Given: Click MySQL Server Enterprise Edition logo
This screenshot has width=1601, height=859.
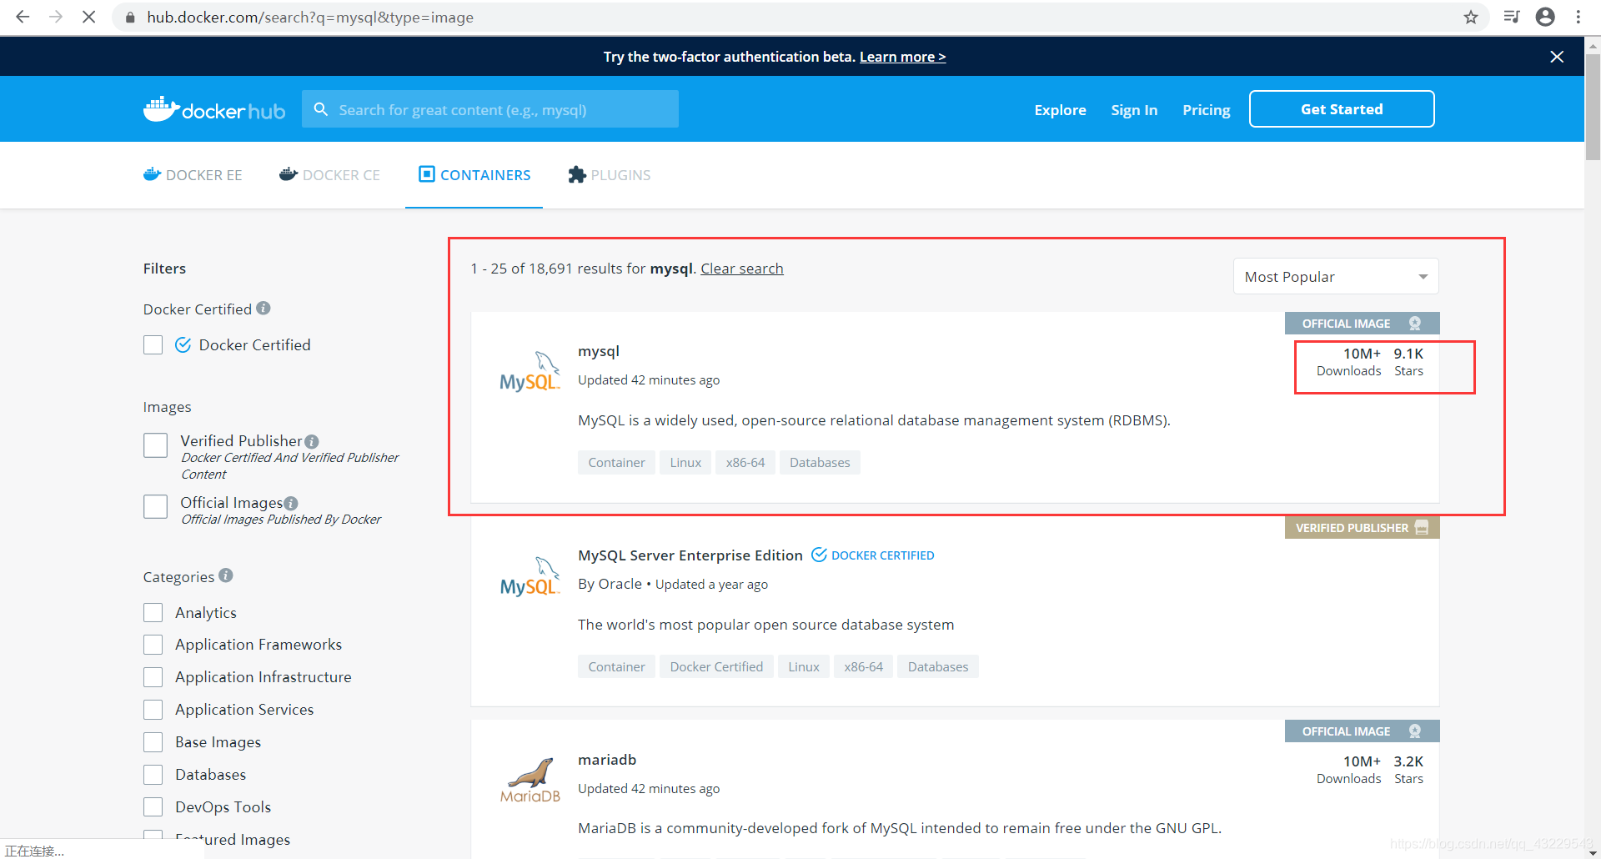Looking at the screenshot, I should tap(529, 576).
